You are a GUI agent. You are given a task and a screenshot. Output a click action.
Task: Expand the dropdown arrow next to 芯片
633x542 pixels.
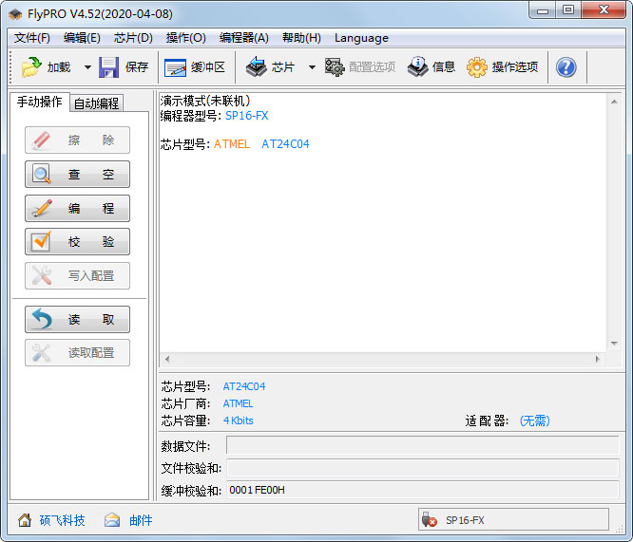312,67
